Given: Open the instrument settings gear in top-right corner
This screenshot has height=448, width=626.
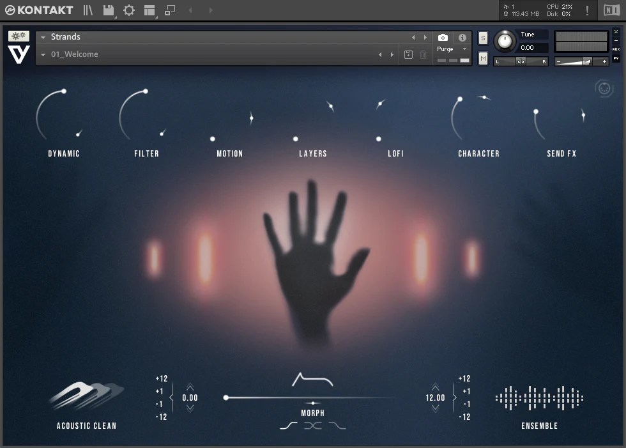Looking at the screenshot, I should click(x=603, y=88).
